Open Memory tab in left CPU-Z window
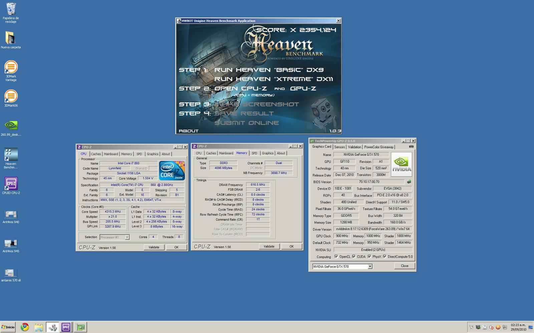 pyautogui.click(x=126, y=154)
